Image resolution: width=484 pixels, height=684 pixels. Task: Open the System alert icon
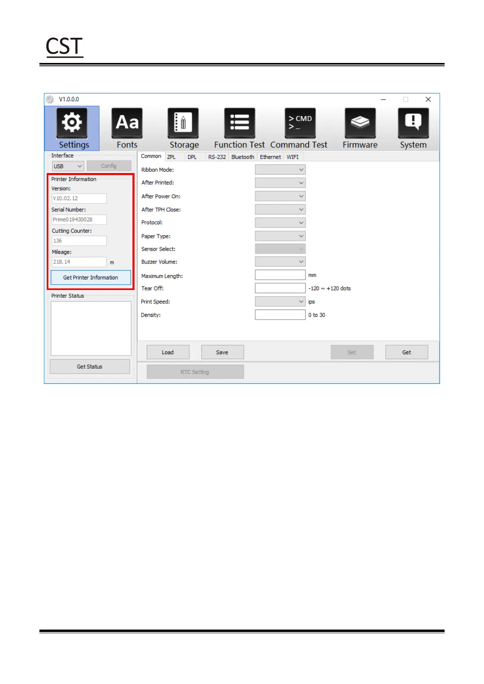click(413, 123)
